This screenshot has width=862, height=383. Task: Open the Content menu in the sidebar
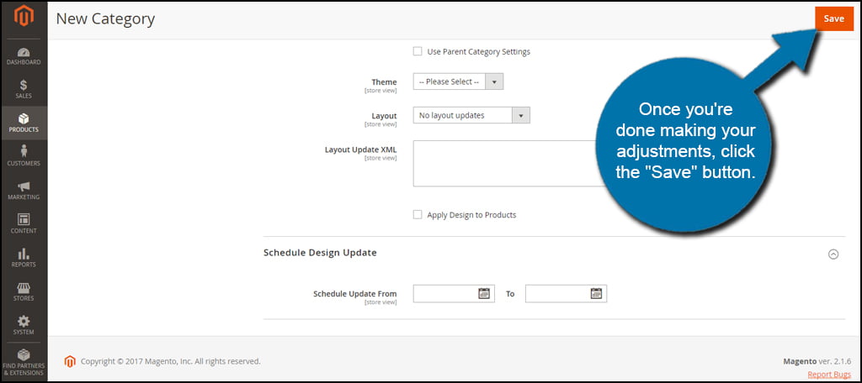pos(24,223)
